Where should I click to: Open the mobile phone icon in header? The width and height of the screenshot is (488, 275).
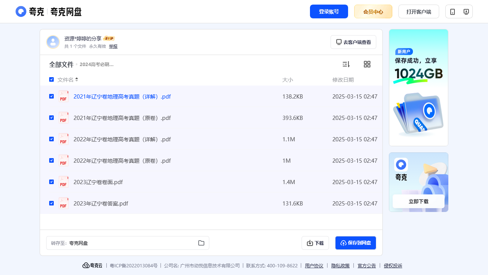453,12
